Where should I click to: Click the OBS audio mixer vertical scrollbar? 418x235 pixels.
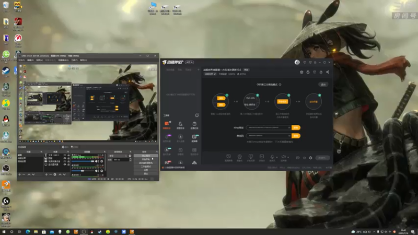(106, 162)
